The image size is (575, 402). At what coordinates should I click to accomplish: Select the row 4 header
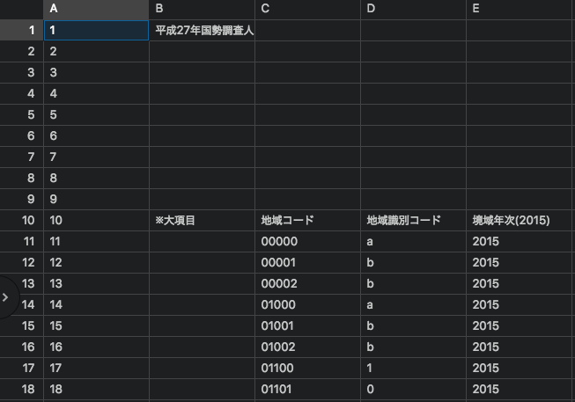tap(22, 93)
